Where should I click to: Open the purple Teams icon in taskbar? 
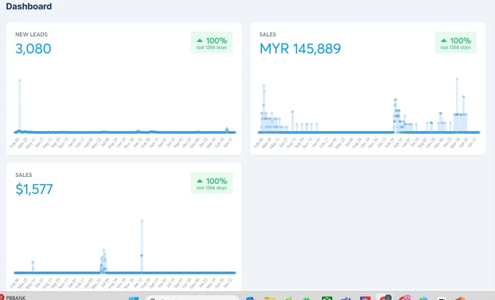point(346,298)
